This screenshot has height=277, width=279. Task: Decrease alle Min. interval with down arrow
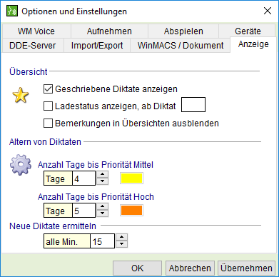[x=121, y=244]
